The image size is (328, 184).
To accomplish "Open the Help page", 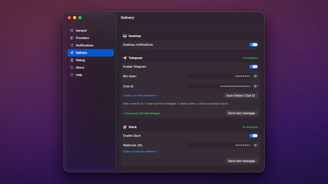I will pos(91,75).
